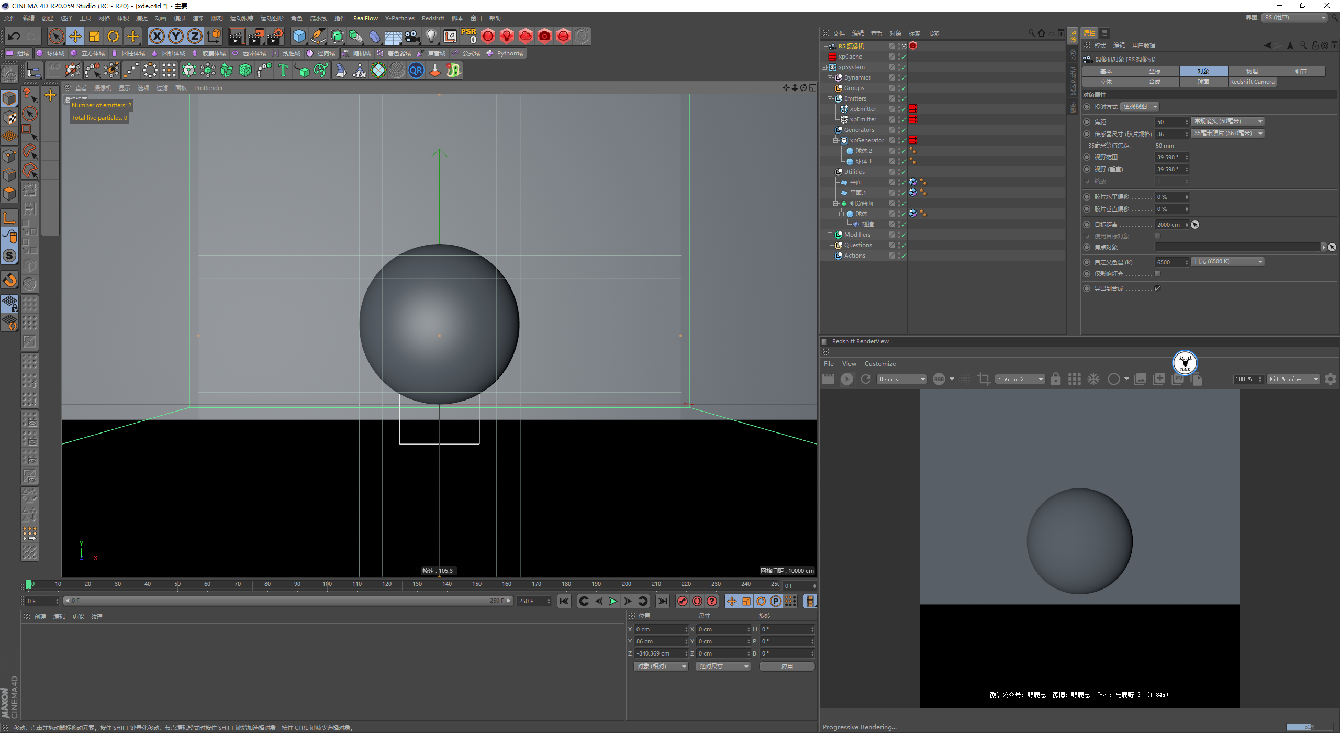Viewport: 1340px width, 733px height.
Task: Select the xpGenerator object in tree
Action: [866, 140]
